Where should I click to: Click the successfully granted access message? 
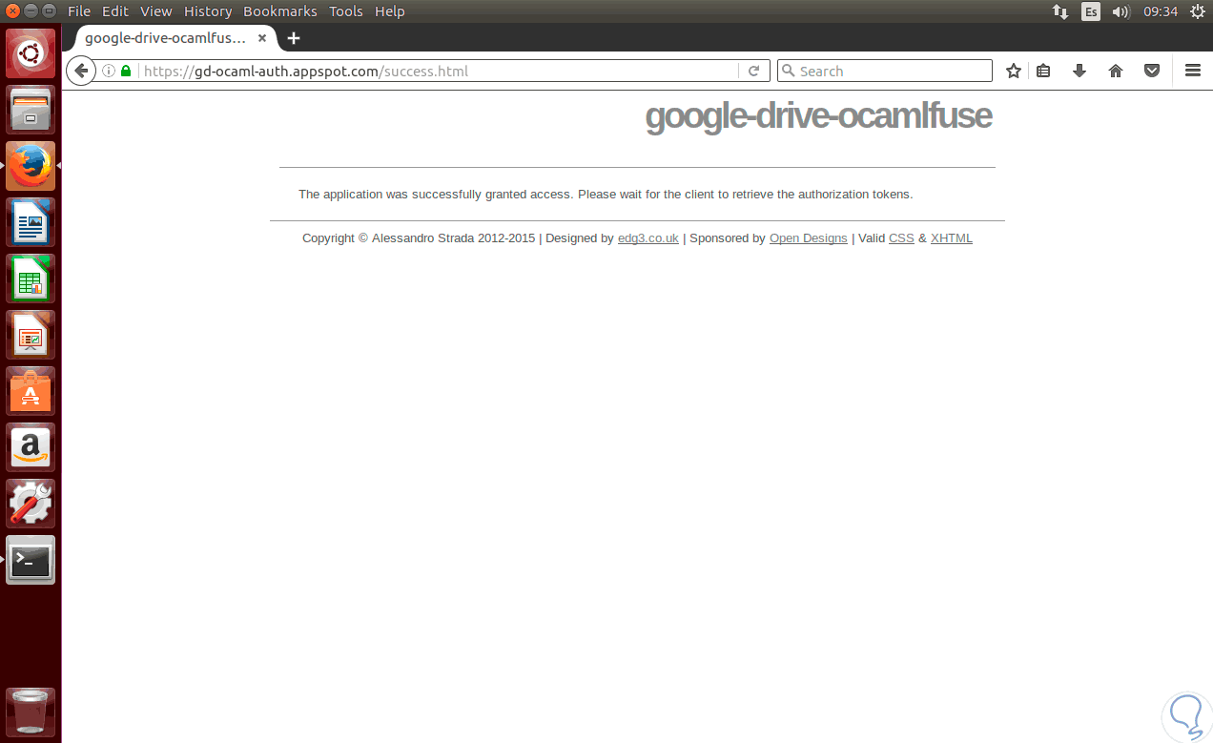pyautogui.click(x=606, y=195)
